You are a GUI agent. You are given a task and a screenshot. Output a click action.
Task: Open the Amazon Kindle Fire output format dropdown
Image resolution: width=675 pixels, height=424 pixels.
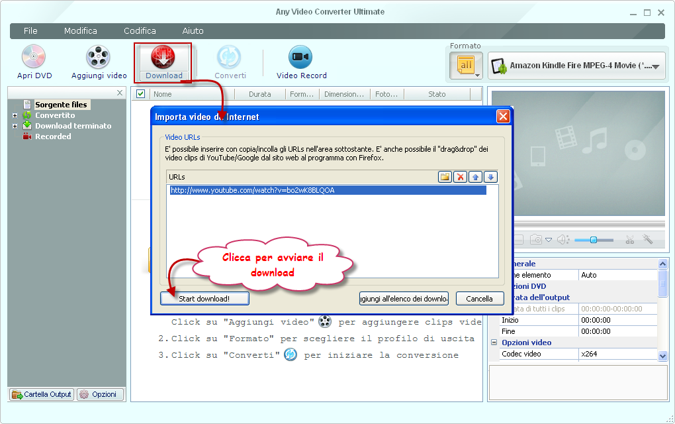[x=576, y=66]
